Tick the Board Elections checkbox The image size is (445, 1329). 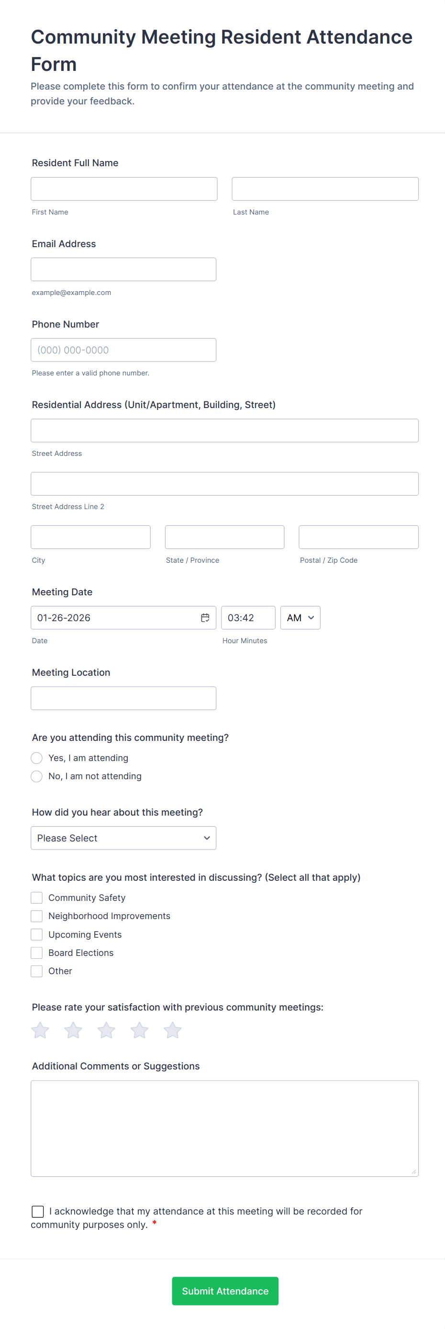37,953
